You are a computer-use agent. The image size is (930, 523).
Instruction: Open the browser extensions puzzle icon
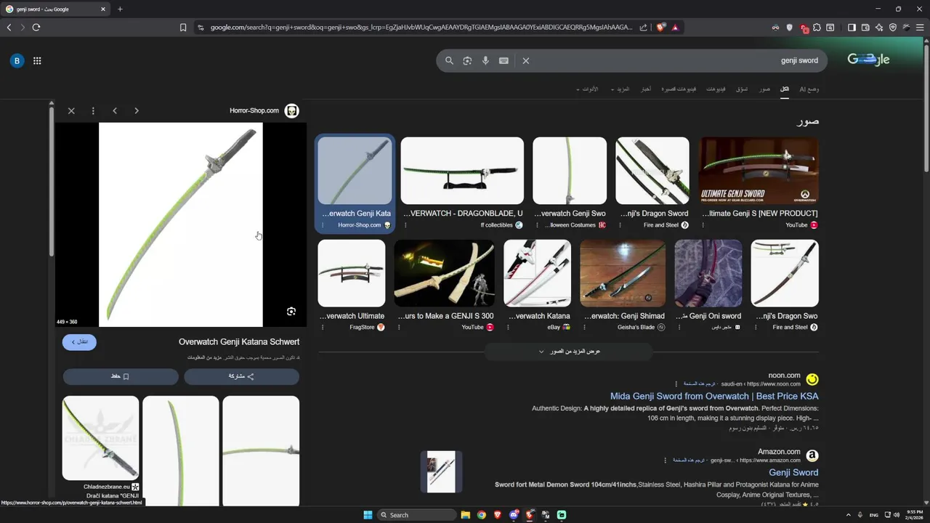(817, 28)
